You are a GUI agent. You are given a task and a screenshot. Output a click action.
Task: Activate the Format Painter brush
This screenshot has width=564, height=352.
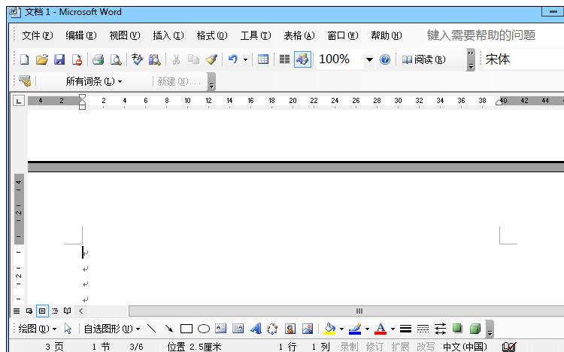coord(211,59)
